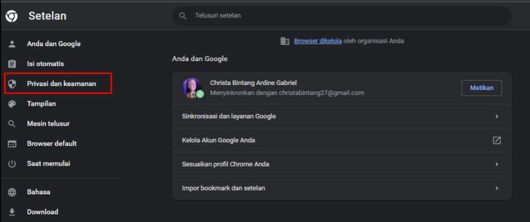Viewport: 530px width, 222px height.
Task: Click the shield icon for Privasi dan keamanan
Action: 12,84
